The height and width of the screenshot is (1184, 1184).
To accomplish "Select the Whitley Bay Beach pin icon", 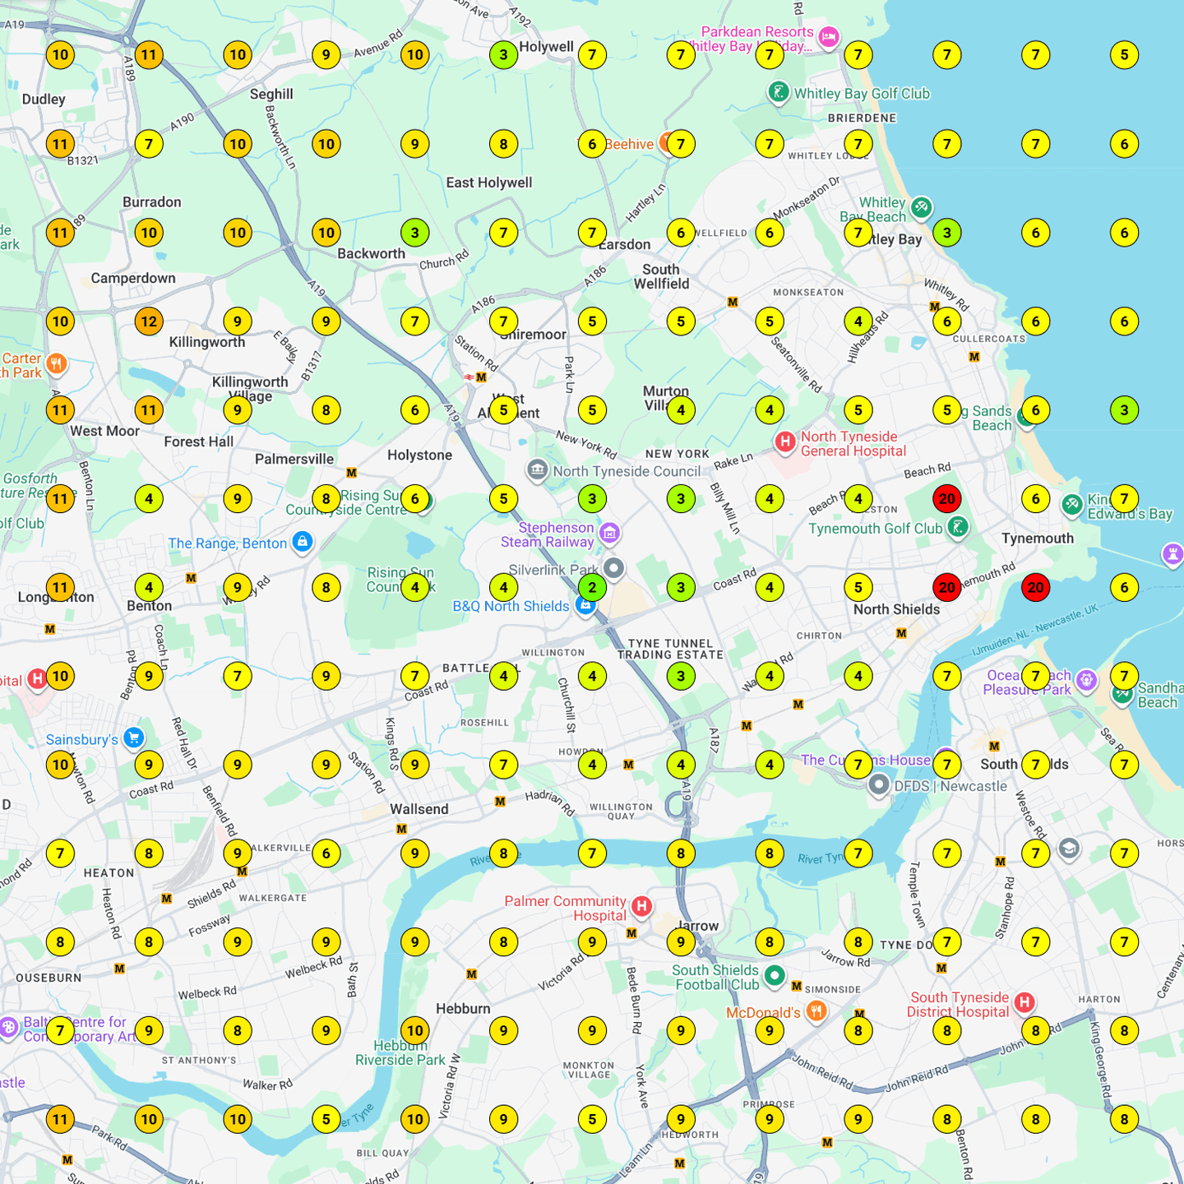I will [x=921, y=207].
